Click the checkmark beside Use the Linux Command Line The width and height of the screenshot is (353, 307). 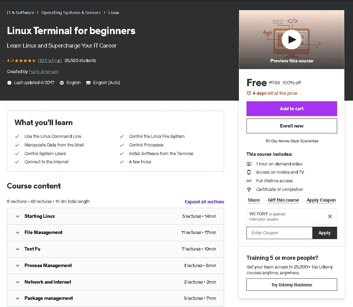(x=17, y=136)
